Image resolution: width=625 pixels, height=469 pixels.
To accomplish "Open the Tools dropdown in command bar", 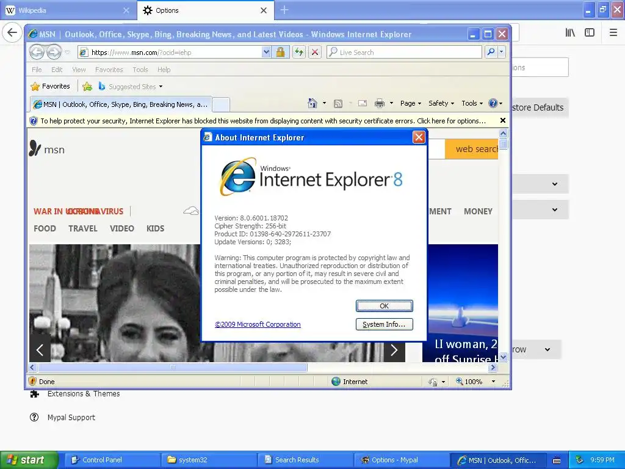I will pyautogui.click(x=472, y=103).
